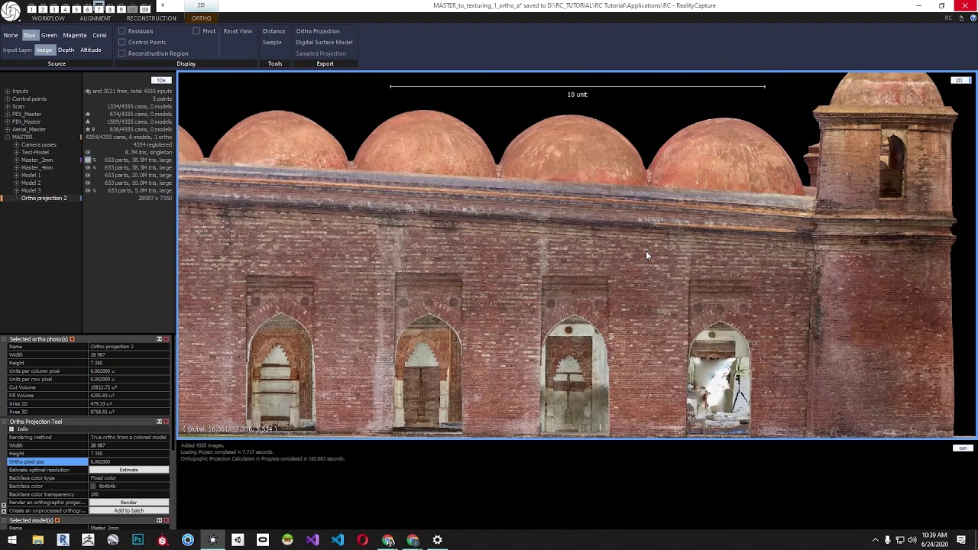Click the Backface color 4b4b4b swatch
The height and width of the screenshot is (550, 978).
pyautogui.click(x=93, y=487)
